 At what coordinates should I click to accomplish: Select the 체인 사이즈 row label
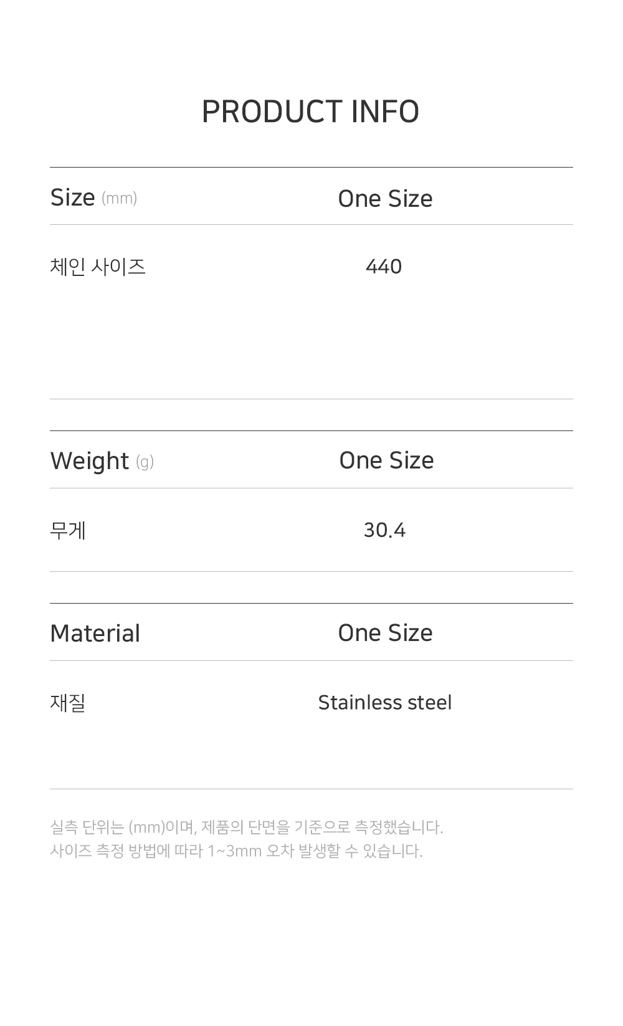point(98,267)
